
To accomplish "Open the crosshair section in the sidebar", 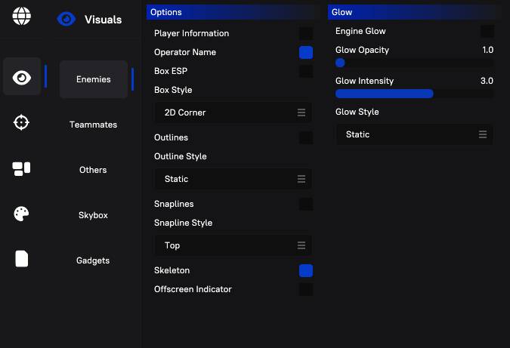I will point(22,123).
